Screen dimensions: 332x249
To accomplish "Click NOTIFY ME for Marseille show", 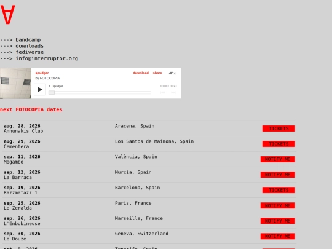I will click(x=277, y=221).
